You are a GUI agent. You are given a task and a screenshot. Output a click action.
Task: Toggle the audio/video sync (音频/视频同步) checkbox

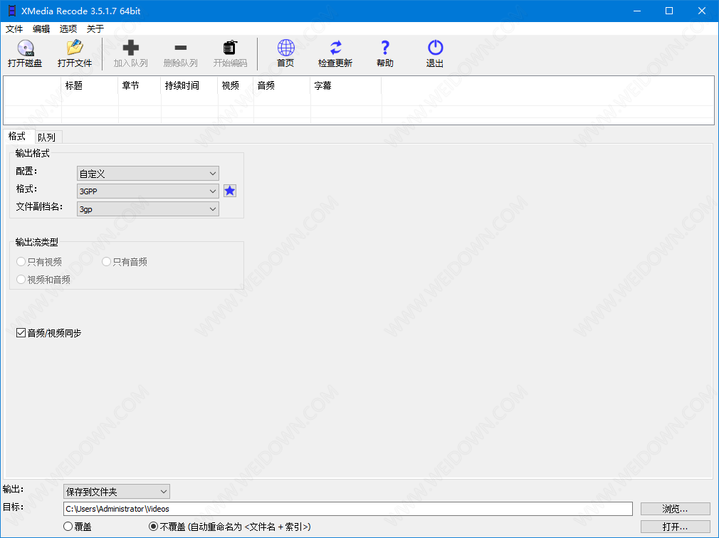point(21,332)
